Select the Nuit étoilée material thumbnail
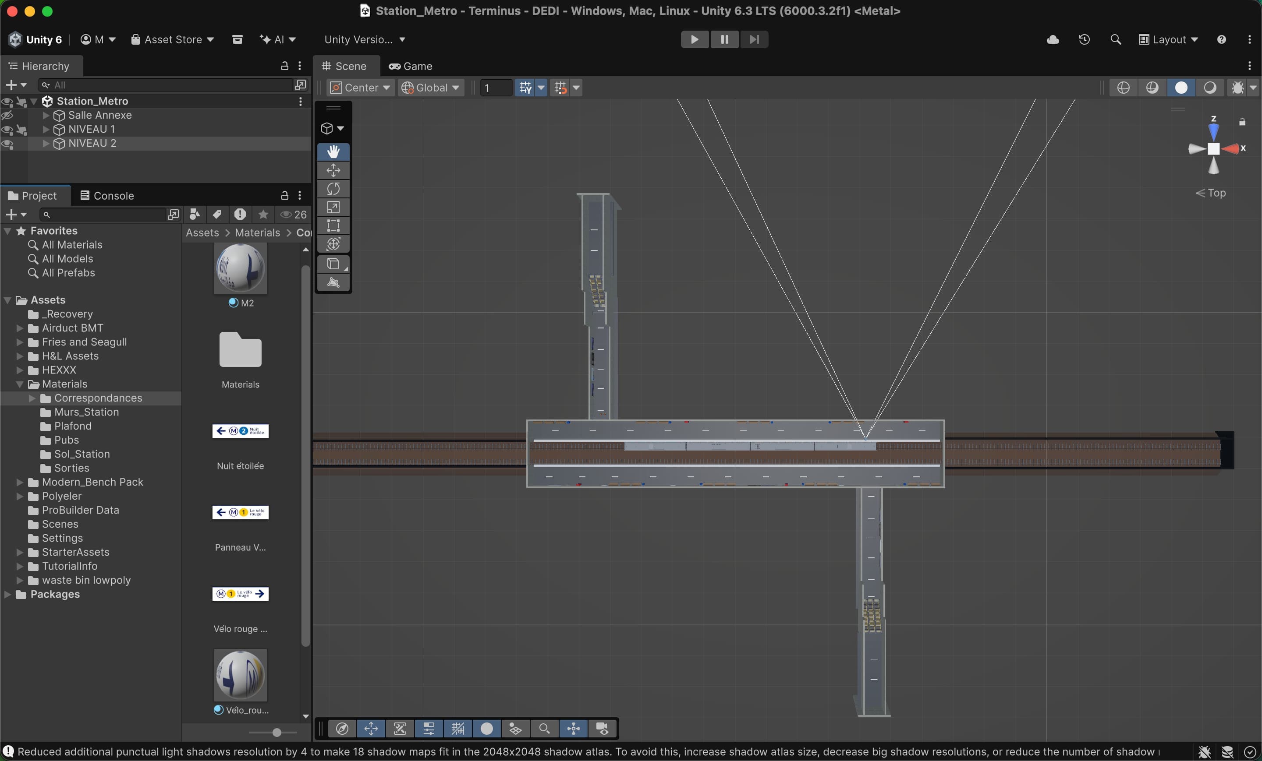 (240, 431)
